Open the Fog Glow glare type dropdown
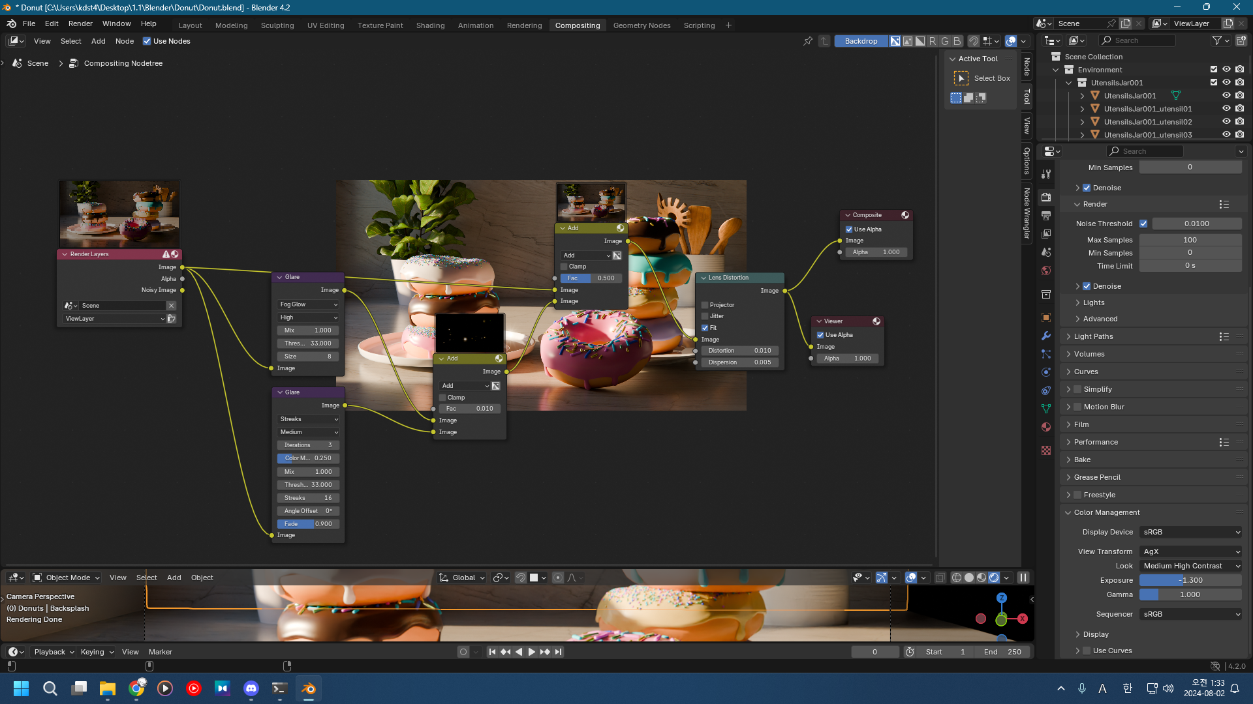1253x704 pixels. (309, 304)
